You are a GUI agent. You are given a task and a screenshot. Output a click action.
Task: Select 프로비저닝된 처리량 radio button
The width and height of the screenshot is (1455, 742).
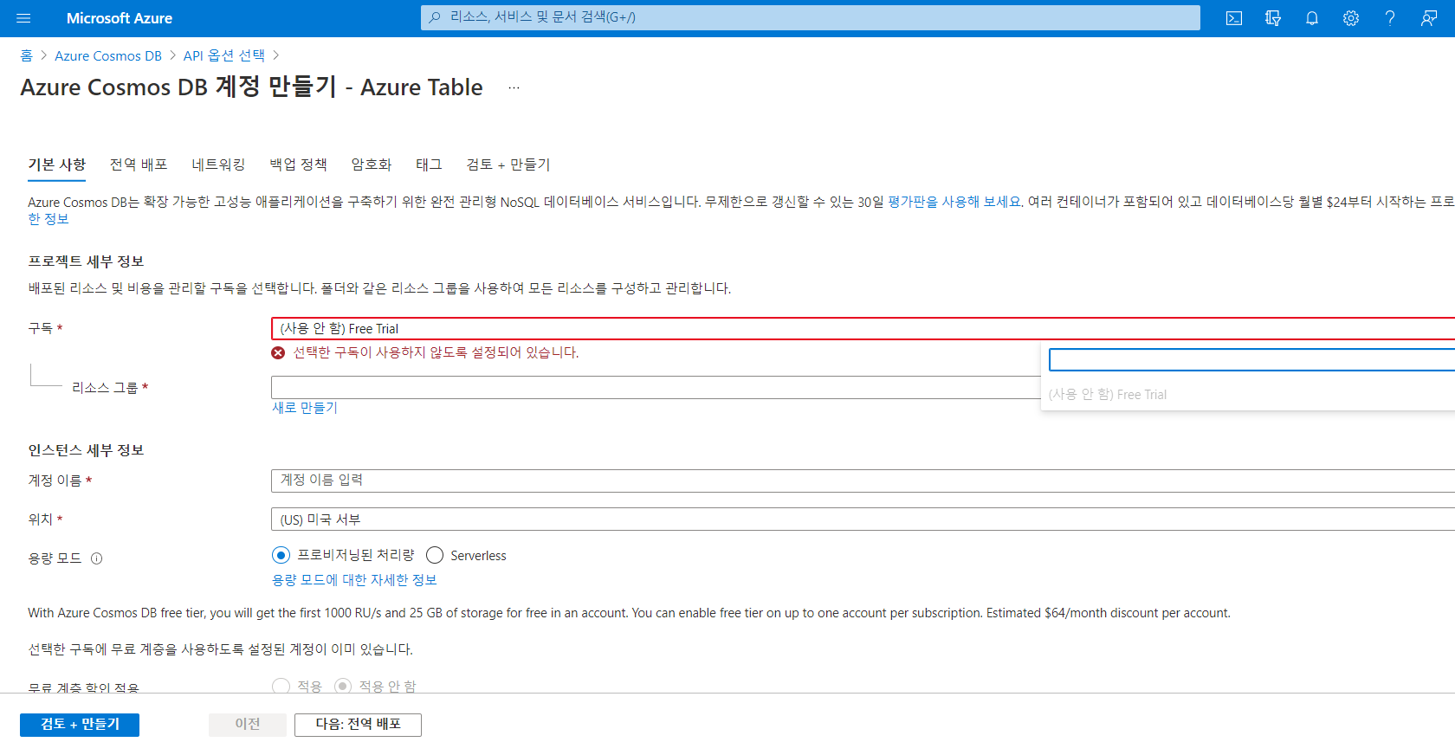(281, 555)
